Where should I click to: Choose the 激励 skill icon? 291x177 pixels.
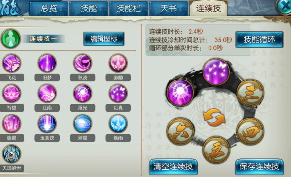pyautogui.click(x=118, y=63)
